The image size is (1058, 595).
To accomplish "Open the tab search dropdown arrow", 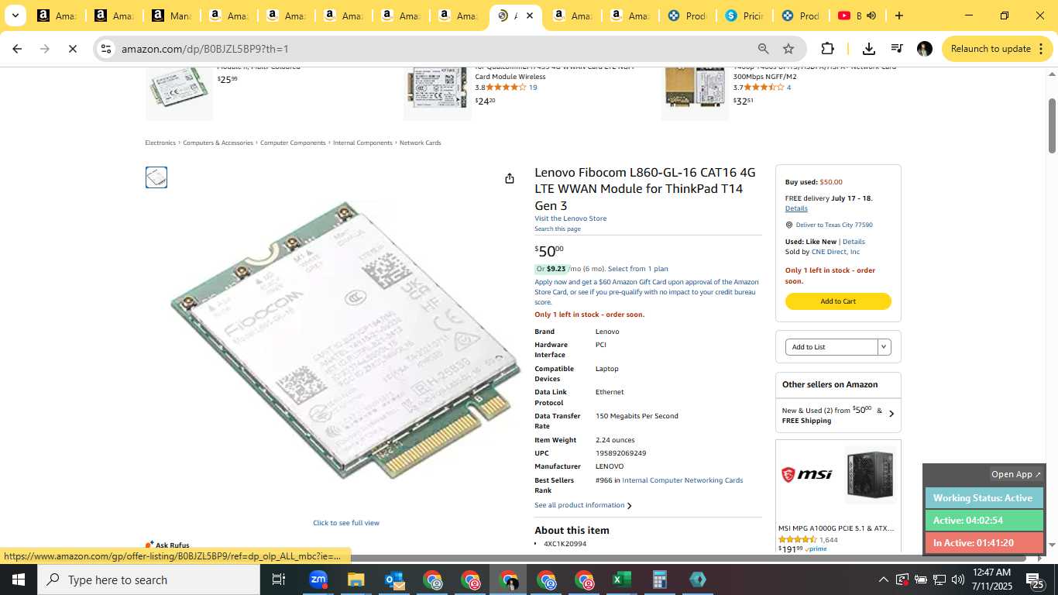I will pos(15,15).
